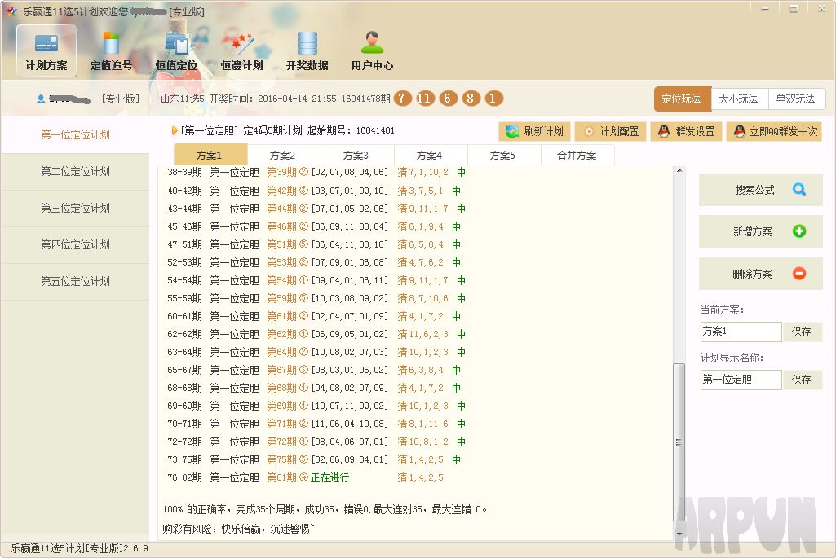Select the 方案4 tab
This screenshot has width=836, height=558.
[431, 155]
